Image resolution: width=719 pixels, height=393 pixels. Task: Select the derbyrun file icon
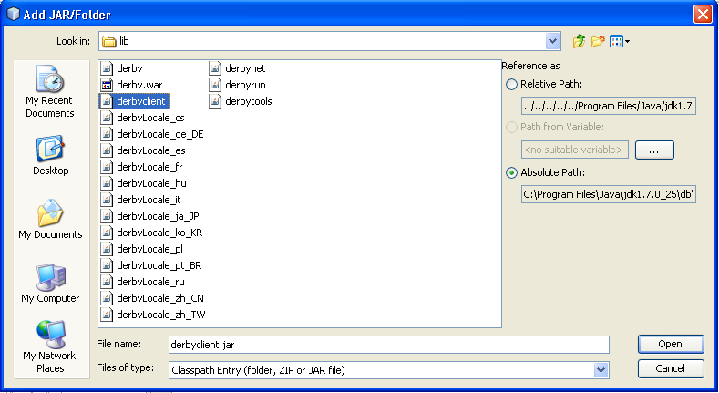tap(214, 85)
